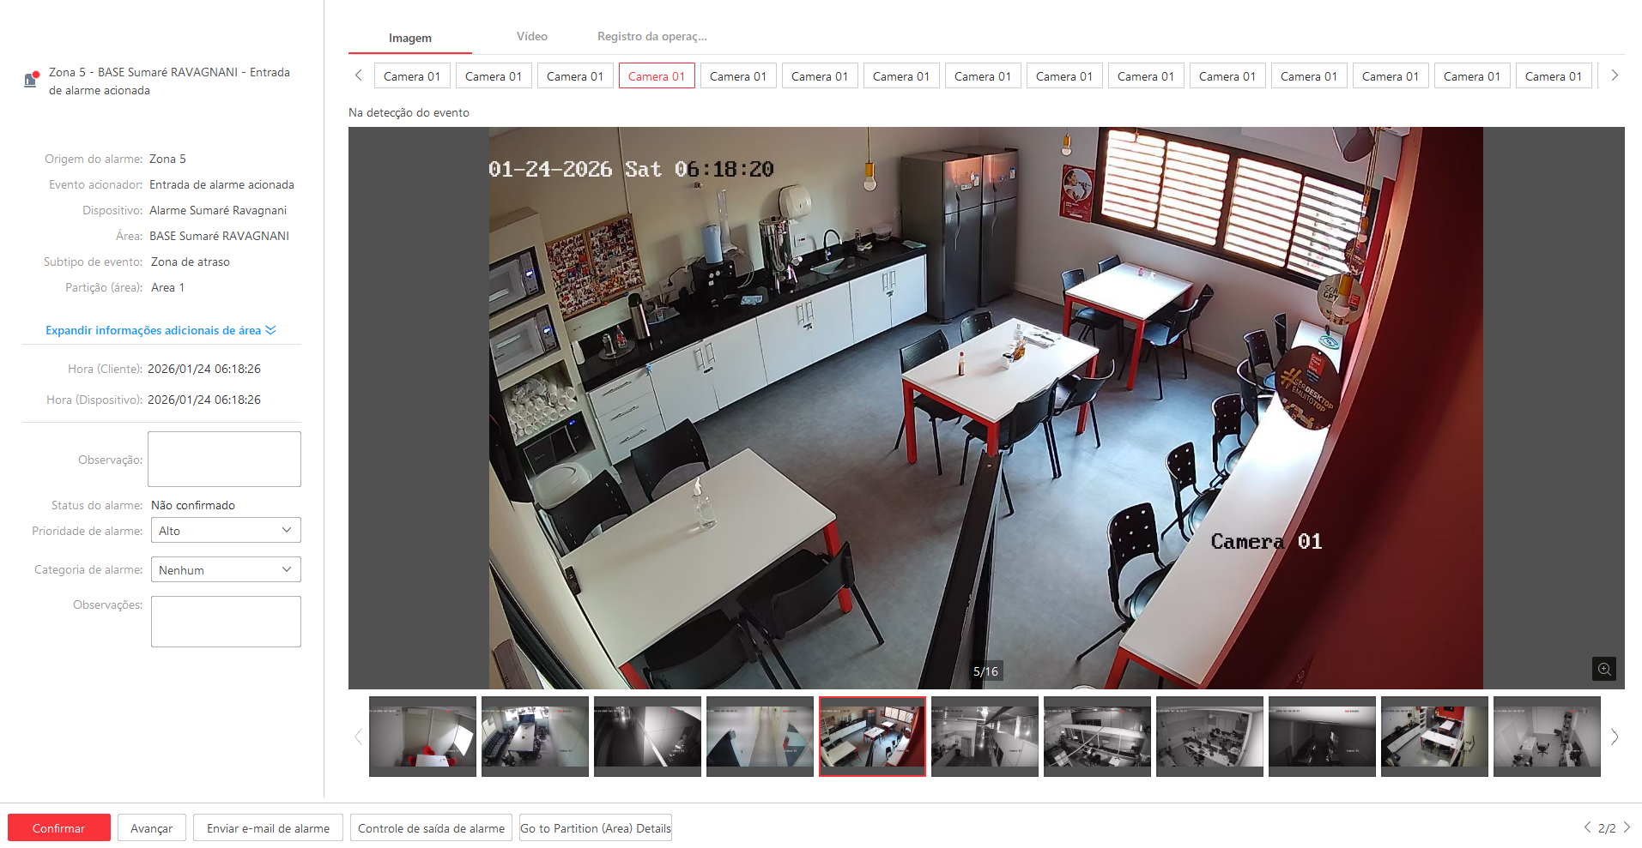Screen dimensions: 1642x848
Task: Open the Prioridade de alarme dropdown
Action: (x=226, y=531)
